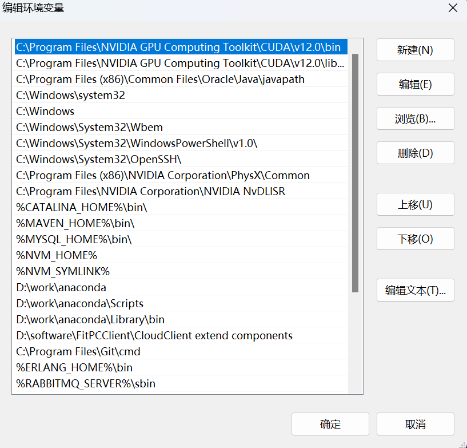Select the D:\work\anaconda\Scripts entry
This screenshot has width=467, height=448.
(181, 303)
